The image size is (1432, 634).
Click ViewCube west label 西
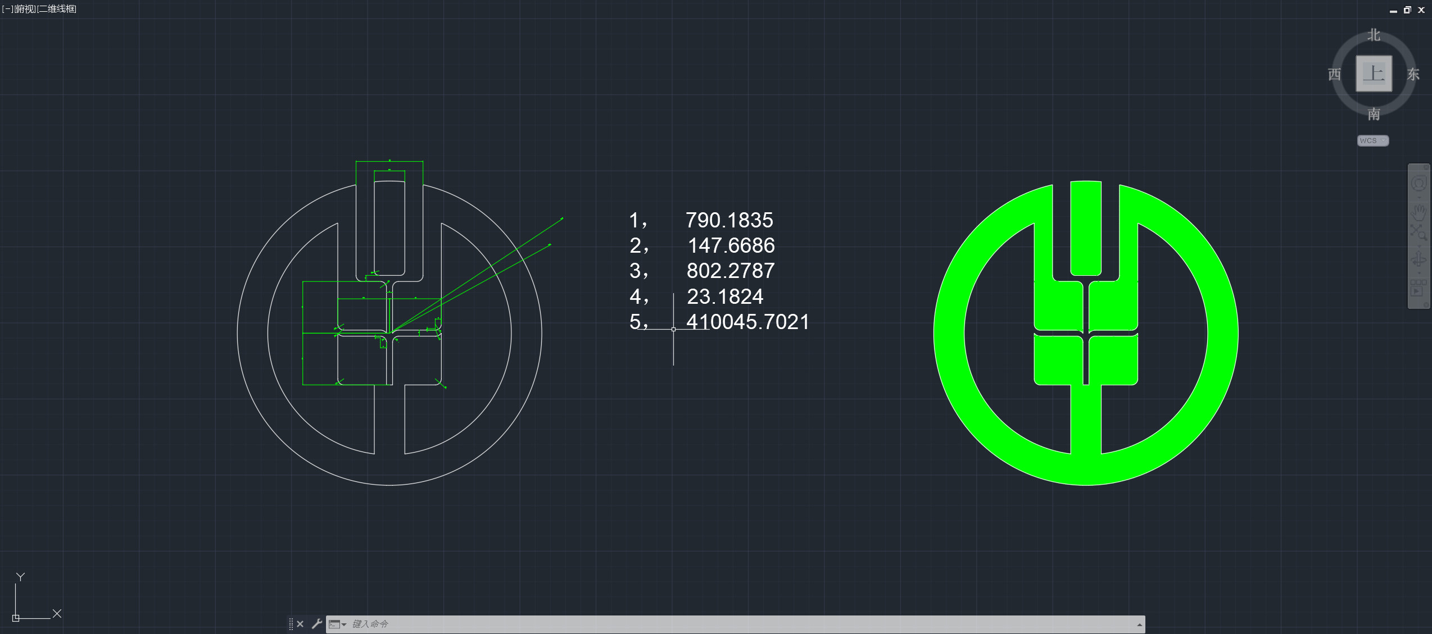pos(1334,74)
